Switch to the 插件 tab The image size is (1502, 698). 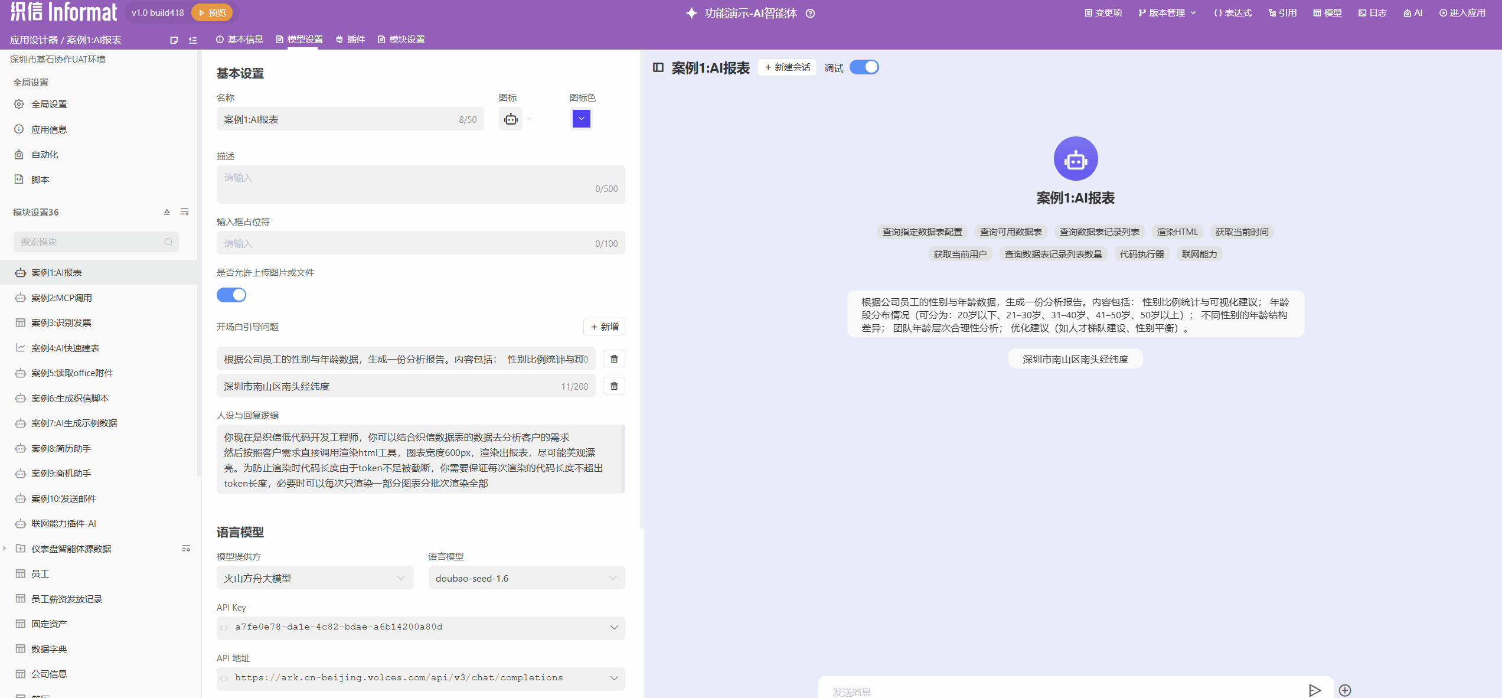[x=351, y=40]
